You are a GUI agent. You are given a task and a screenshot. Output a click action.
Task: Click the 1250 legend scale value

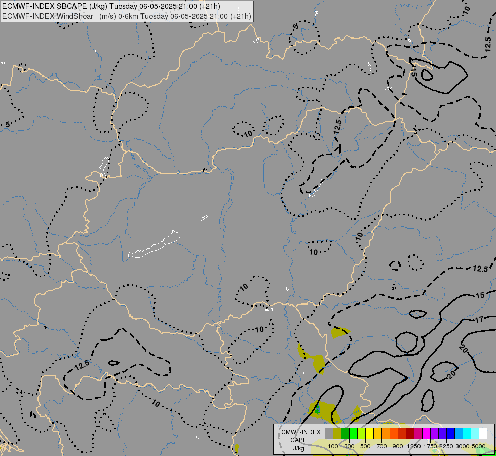pos(414,446)
